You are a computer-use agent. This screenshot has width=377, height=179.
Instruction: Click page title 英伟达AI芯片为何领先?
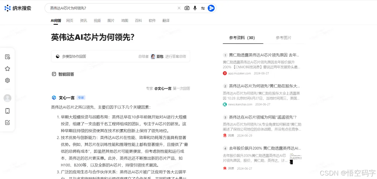point(93,38)
